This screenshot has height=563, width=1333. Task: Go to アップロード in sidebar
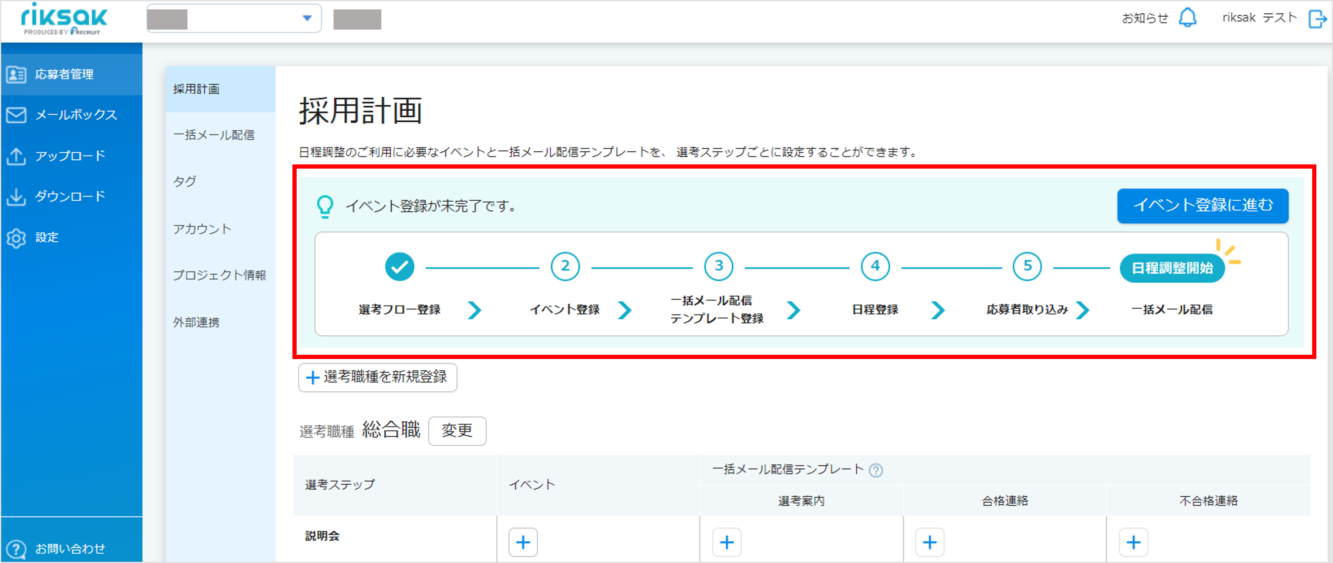tap(71, 156)
